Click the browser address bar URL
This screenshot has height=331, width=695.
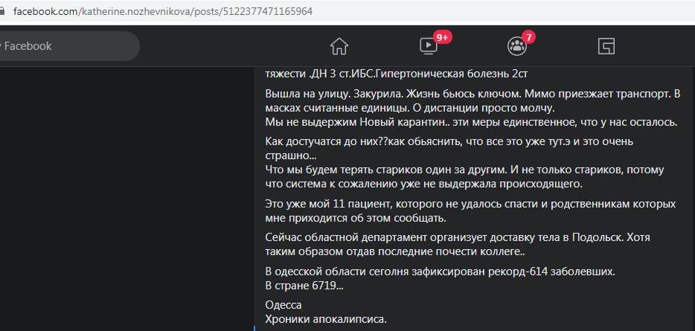163,11
